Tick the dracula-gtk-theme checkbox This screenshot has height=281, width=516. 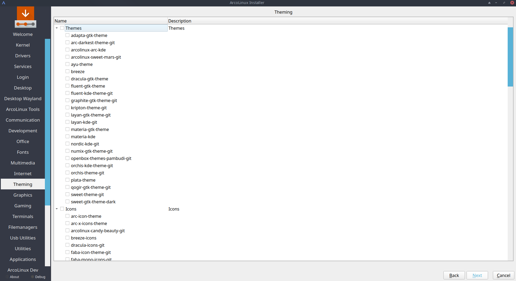point(67,78)
